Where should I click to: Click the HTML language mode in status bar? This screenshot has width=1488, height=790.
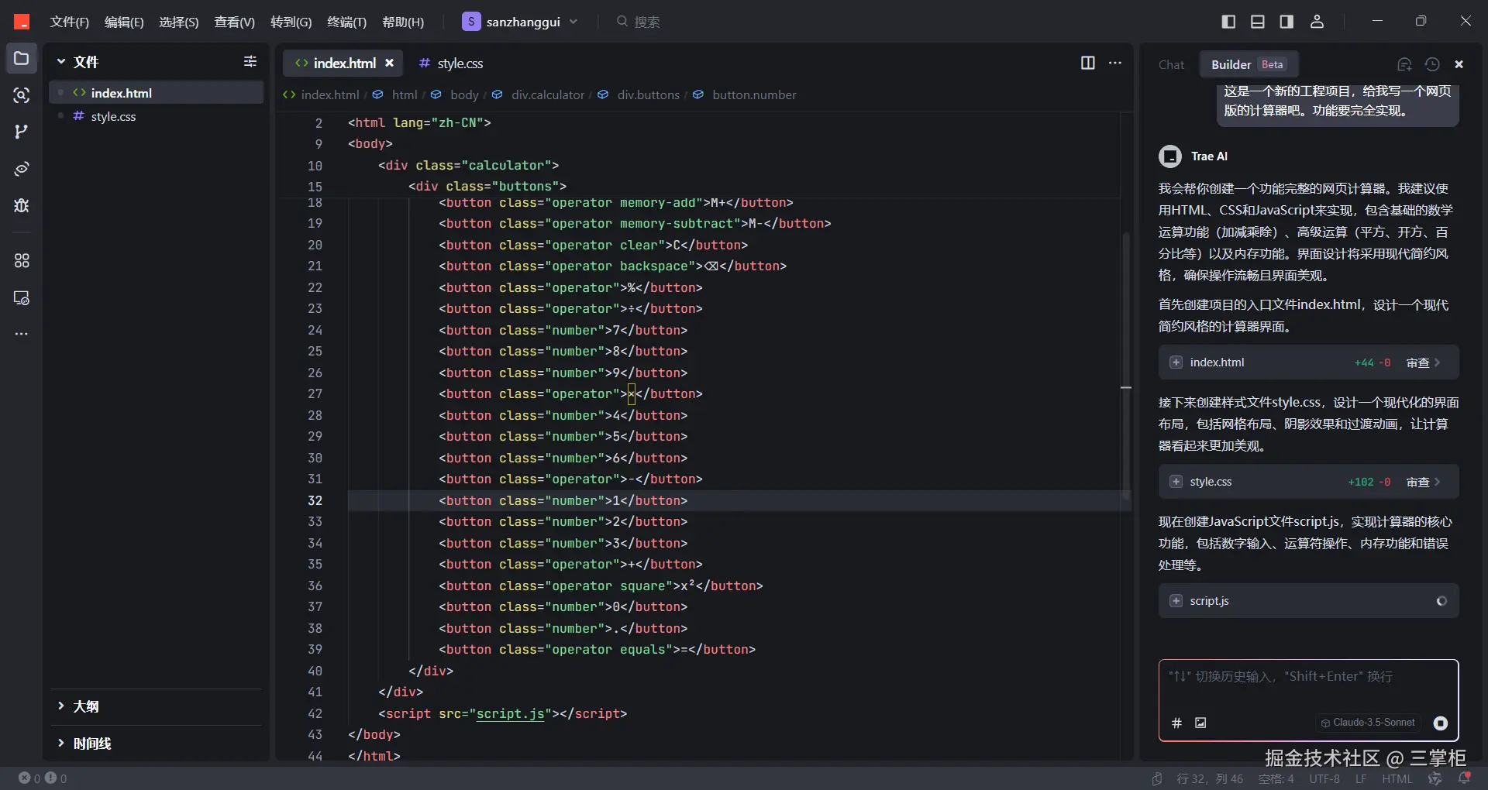click(1397, 778)
